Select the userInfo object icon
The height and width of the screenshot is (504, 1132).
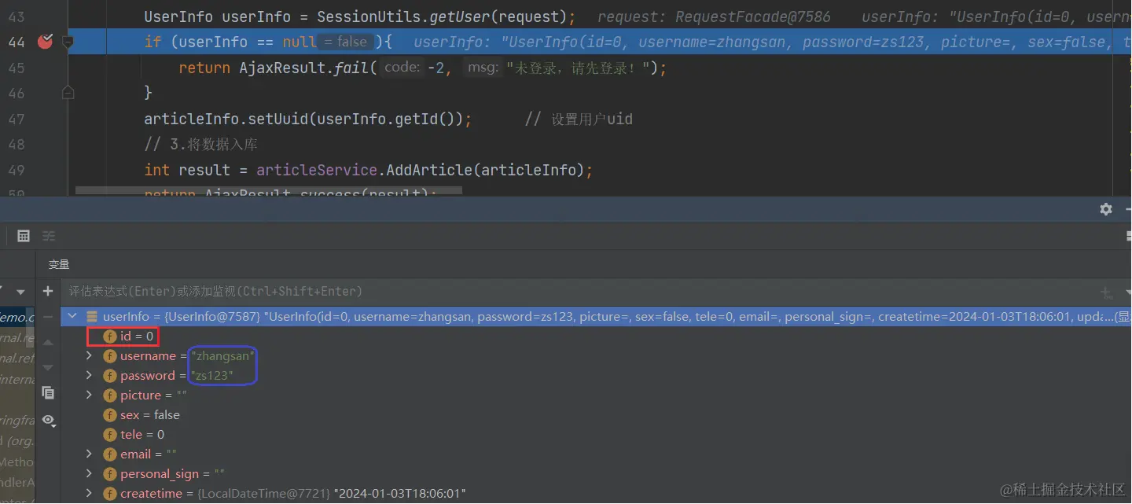[91, 317]
